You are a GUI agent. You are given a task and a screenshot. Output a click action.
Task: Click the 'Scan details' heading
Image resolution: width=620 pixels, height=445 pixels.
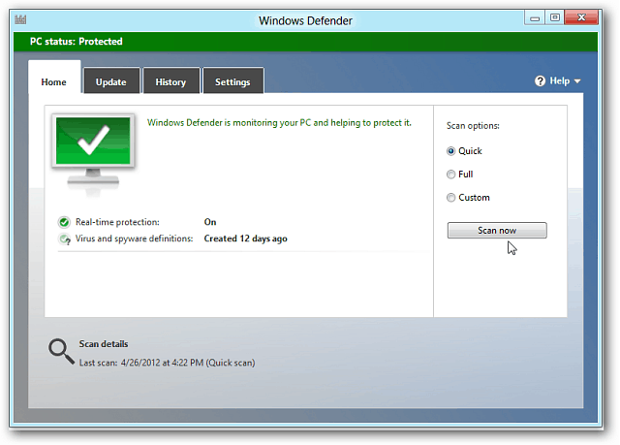tap(104, 344)
